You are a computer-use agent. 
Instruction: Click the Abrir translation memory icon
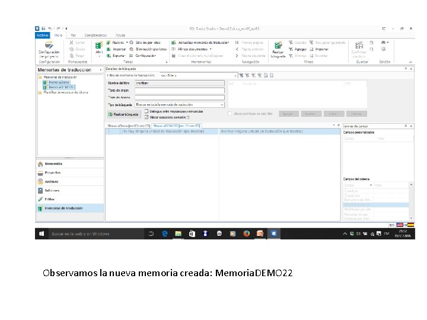coord(99,46)
